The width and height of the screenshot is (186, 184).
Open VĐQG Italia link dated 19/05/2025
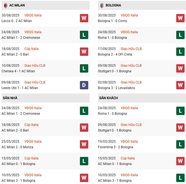coord(129,142)
